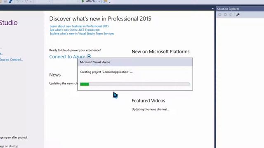This screenshot has width=264, height=148.
Task: Click 'Creating project ConsoleApplication1...' text
Action: point(106,72)
